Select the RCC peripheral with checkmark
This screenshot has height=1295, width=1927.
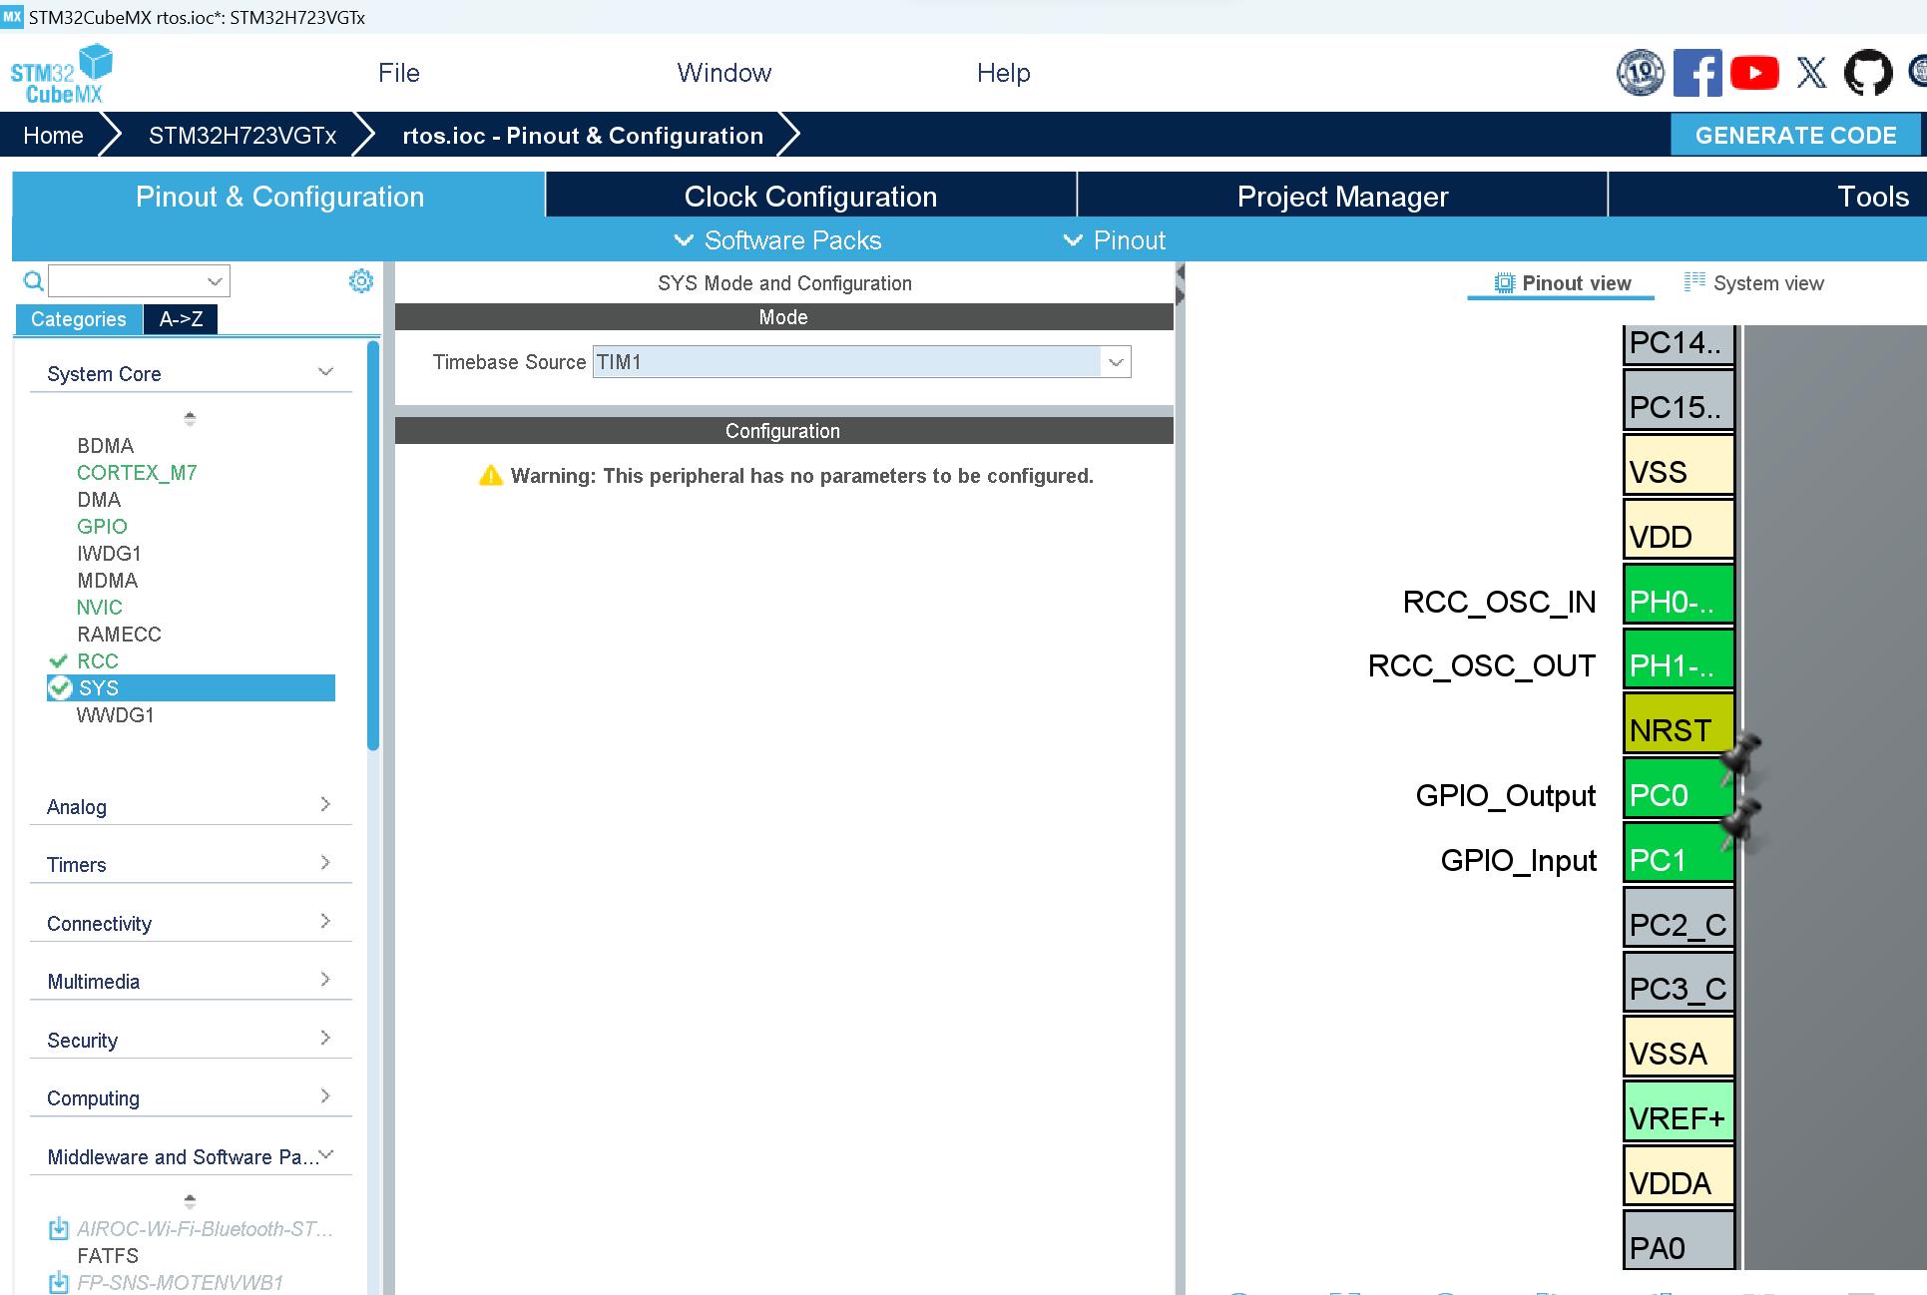coord(97,661)
